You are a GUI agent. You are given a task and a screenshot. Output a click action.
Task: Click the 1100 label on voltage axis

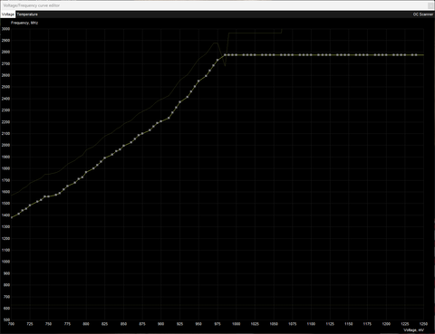(x=311, y=324)
